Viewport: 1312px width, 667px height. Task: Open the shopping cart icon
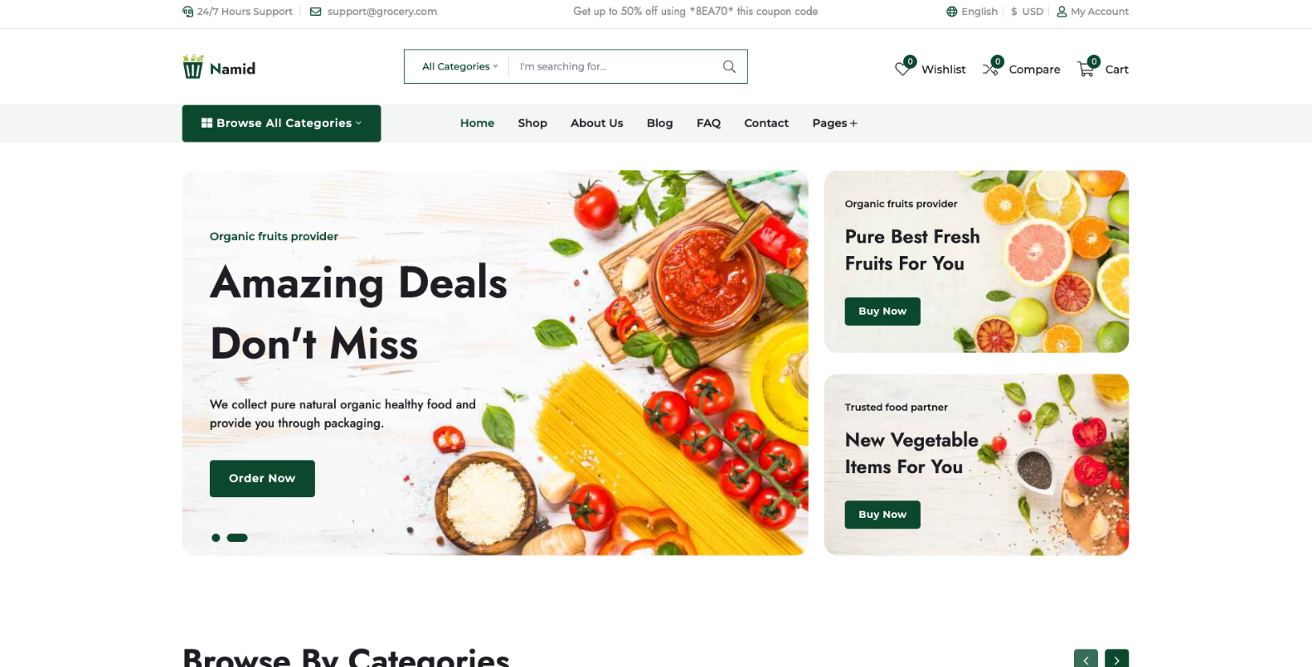(x=1086, y=69)
